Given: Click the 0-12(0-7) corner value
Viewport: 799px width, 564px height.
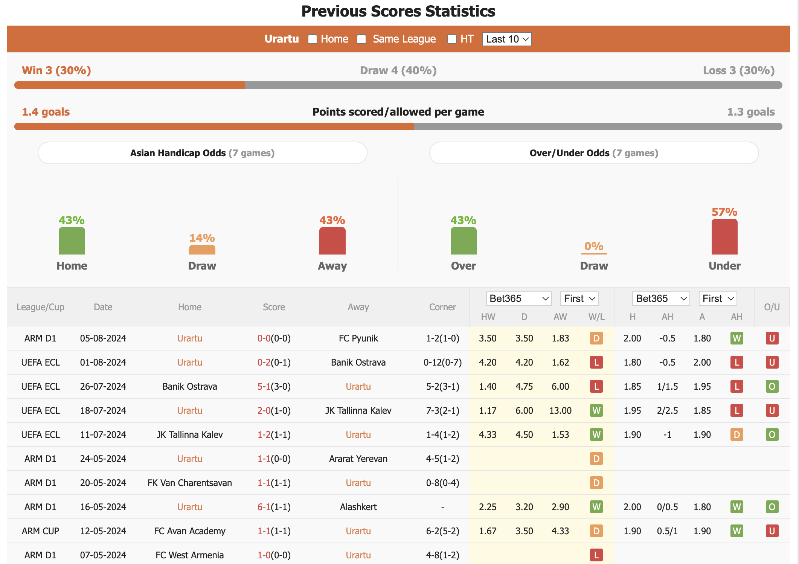Looking at the screenshot, I should click(442, 362).
